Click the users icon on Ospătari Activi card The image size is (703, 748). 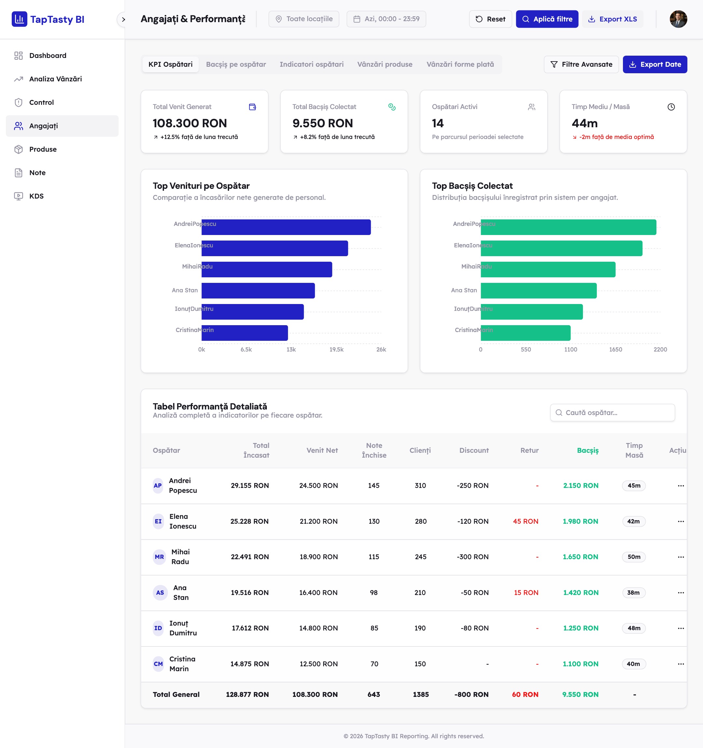point(531,107)
